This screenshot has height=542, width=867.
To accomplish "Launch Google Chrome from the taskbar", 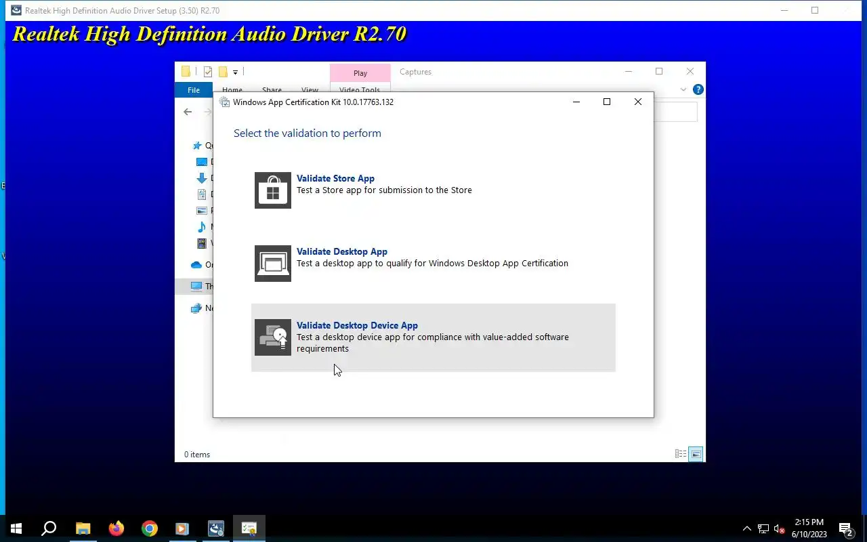I will tap(149, 528).
